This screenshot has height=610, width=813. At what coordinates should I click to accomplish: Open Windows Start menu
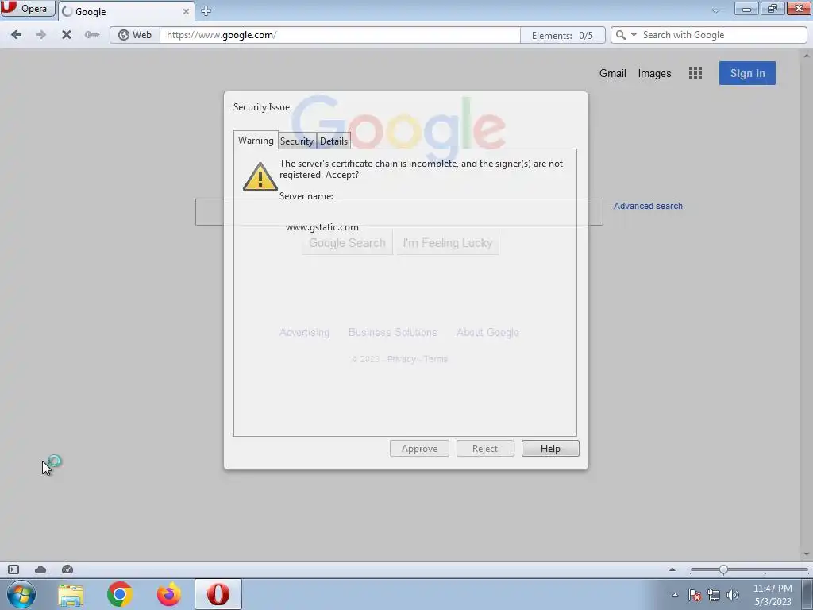point(21,594)
